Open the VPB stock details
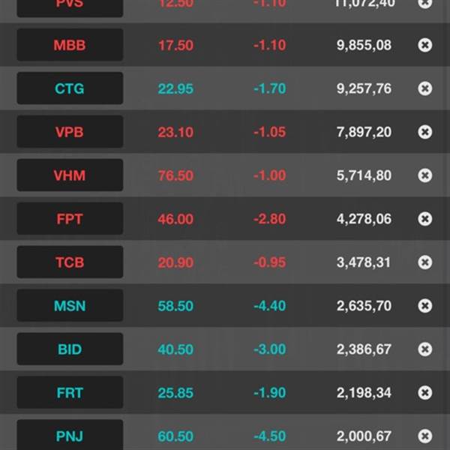Screen dimensions: 450x450 point(70,132)
